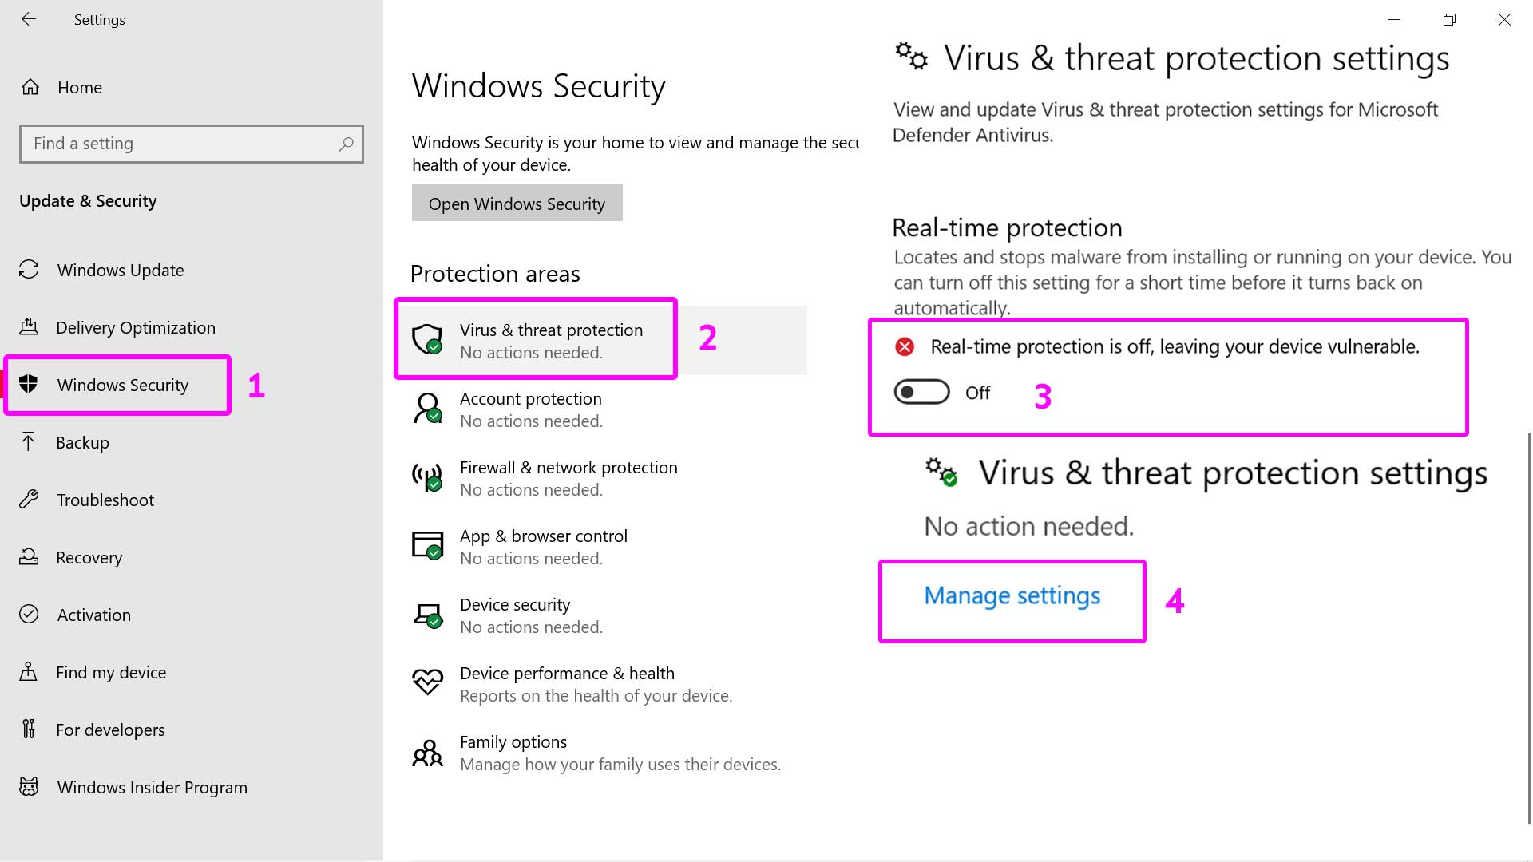Click the Windows Security shield icon
Image resolution: width=1533 pixels, height=862 pixels.
pos(30,384)
